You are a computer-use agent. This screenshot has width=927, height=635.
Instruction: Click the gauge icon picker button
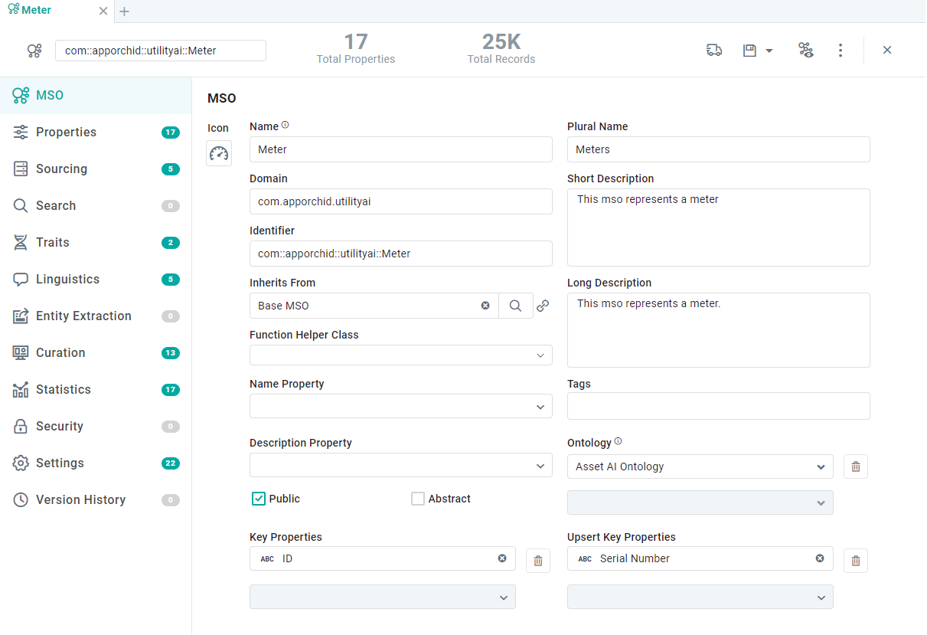click(219, 153)
